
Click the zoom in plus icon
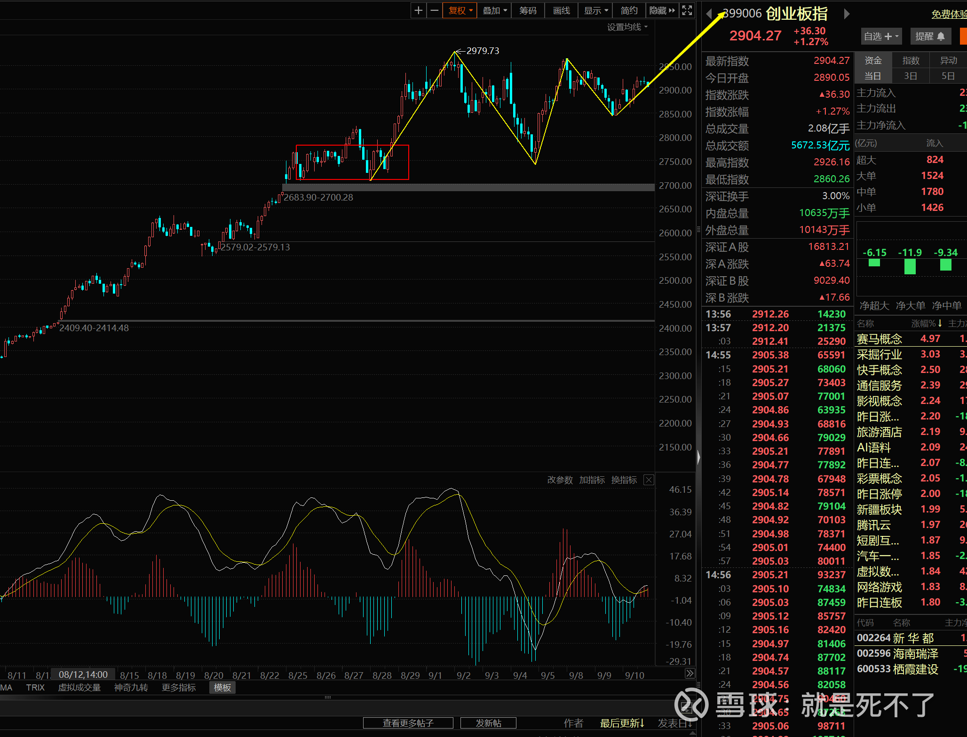(418, 10)
